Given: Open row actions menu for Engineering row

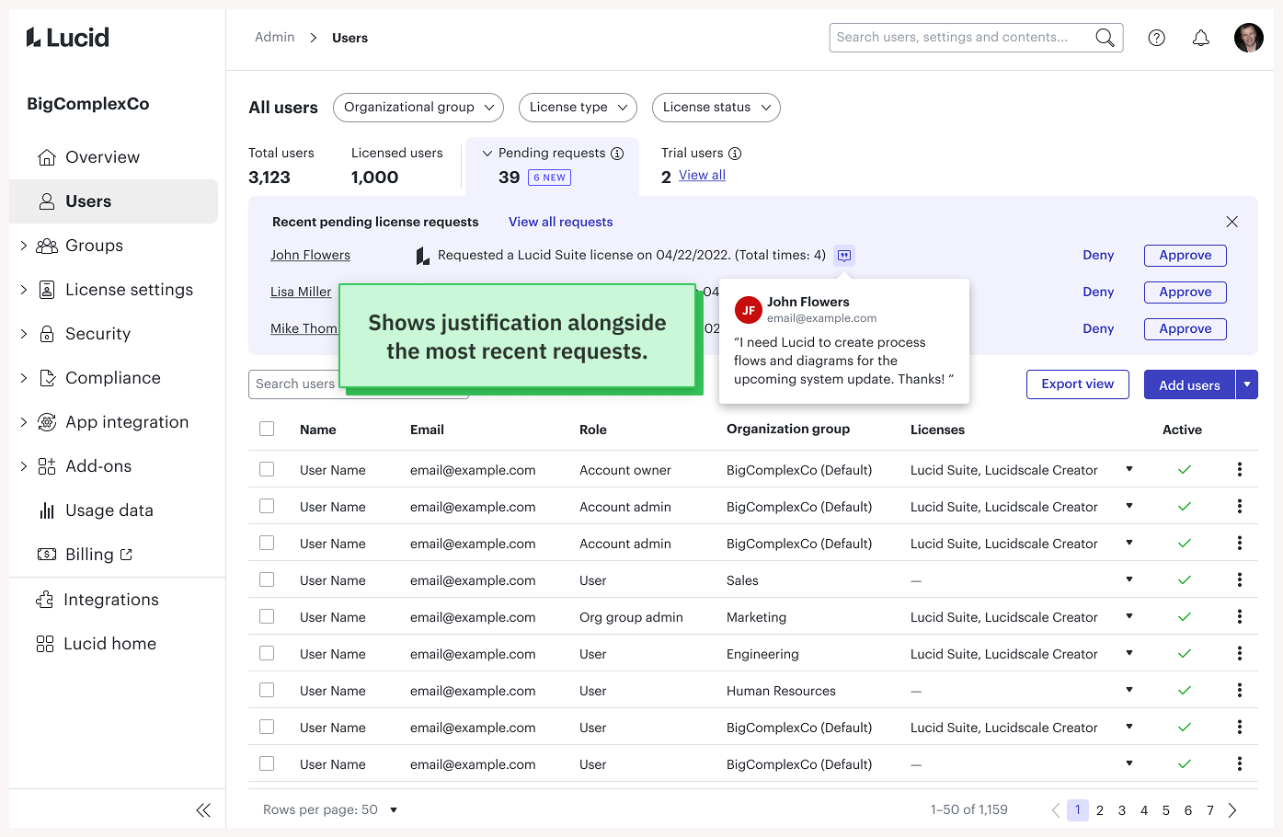Looking at the screenshot, I should (x=1240, y=654).
